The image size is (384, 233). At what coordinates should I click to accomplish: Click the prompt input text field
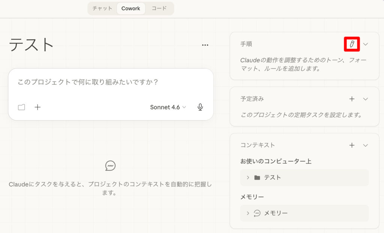[111, 82]
